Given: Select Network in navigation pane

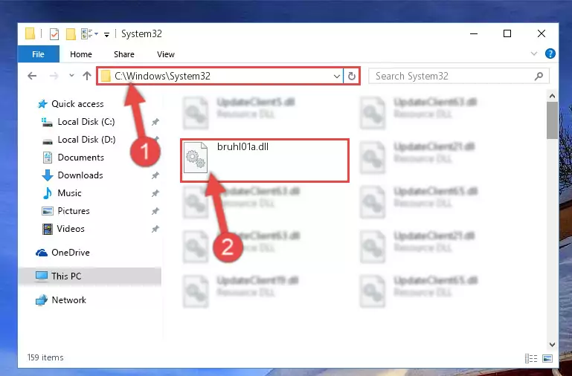Looking at the screenshot, I should coord(61,300).
